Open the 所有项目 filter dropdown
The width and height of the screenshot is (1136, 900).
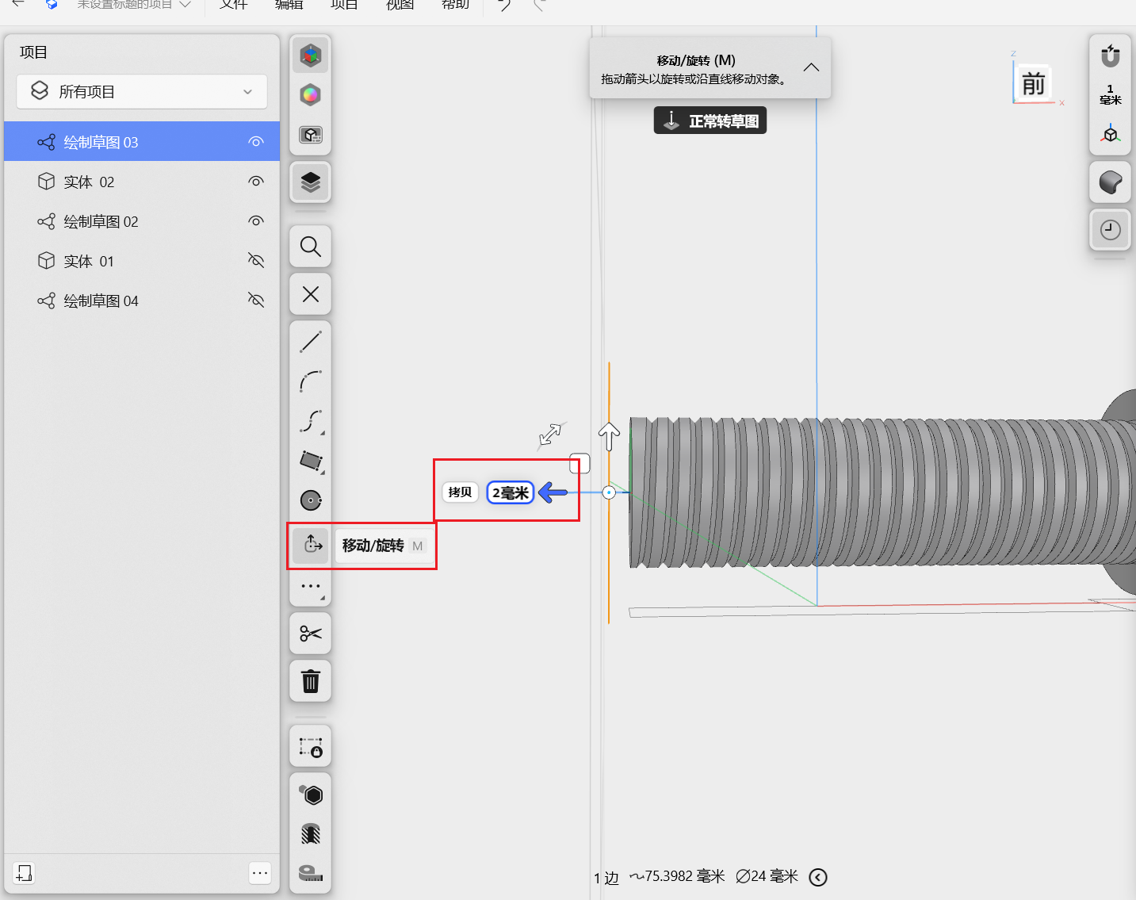[x=142, y=92]
